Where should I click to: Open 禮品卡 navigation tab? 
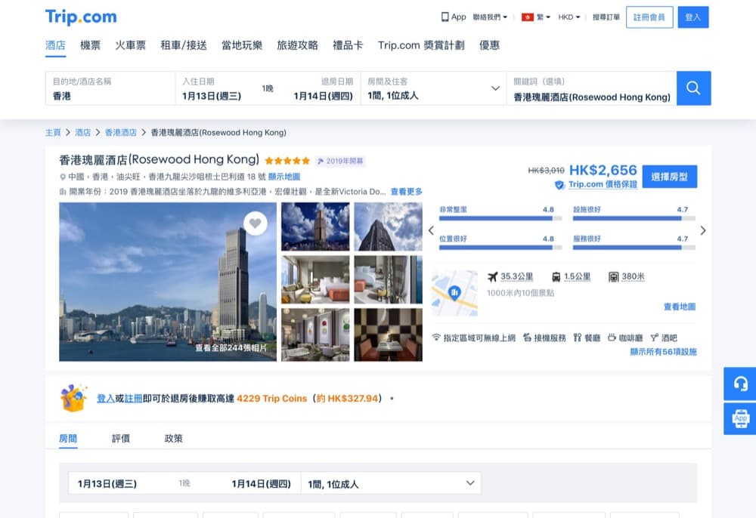[348, 45]
